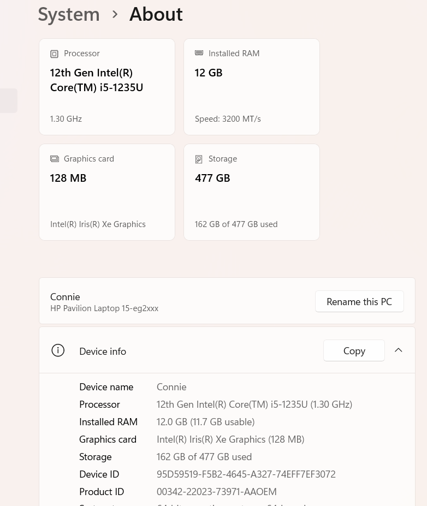Open the Installed RAM 12 GB card
Image resolution: width=427 pixels, height=506 pixels.
(x=251, y=87)
